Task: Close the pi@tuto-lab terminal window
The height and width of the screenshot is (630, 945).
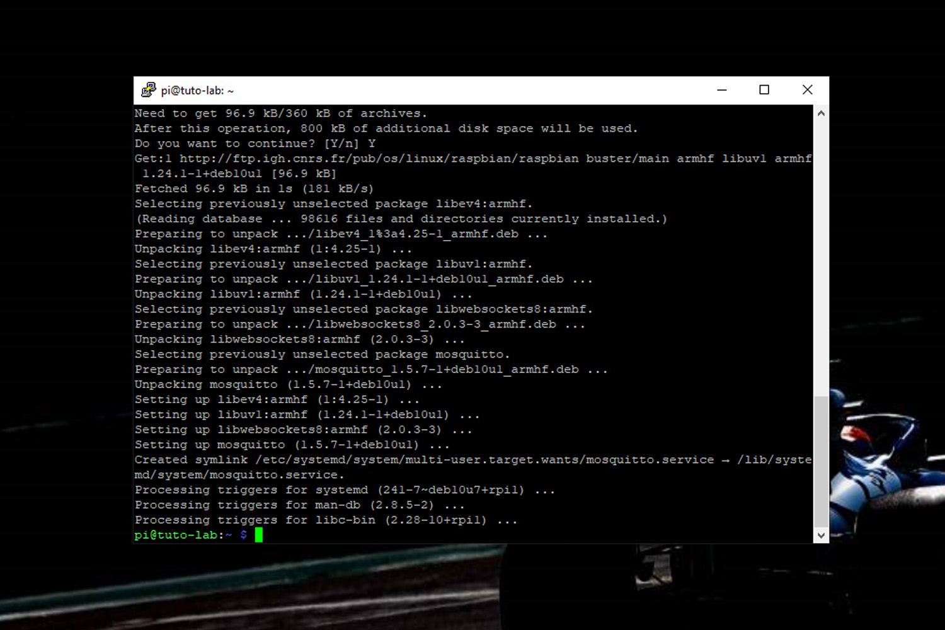Action: pos(807,90)
